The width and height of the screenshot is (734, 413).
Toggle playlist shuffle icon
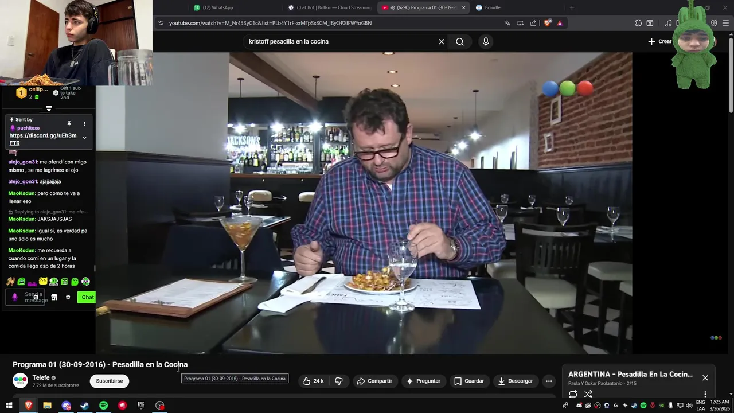[588, 394]
